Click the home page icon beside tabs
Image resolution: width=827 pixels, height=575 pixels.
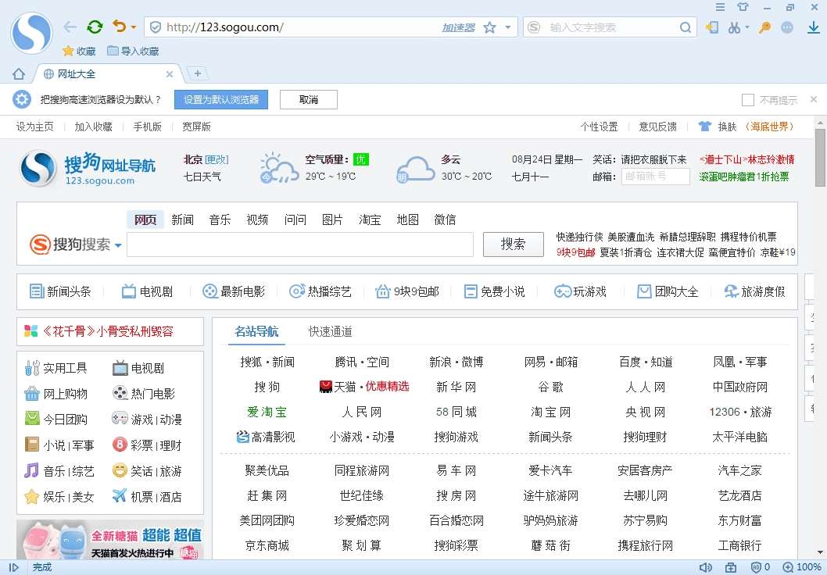(19, 73)
